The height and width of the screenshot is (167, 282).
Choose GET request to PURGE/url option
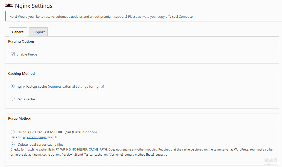13,132
